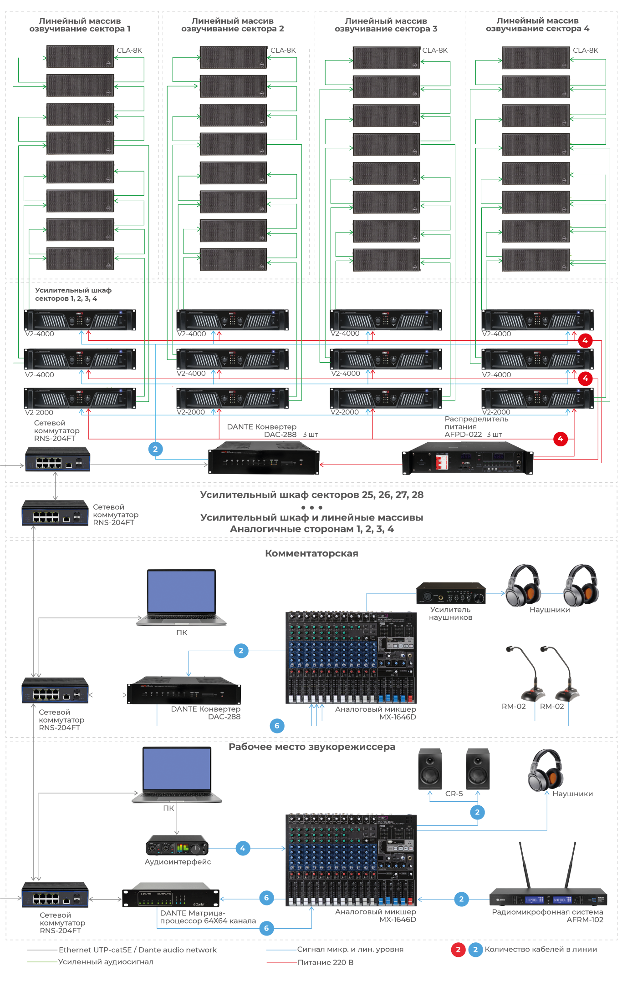Click the CR-5 label between the monitors

click(454, 794)
